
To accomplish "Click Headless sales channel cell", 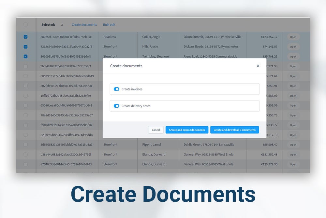I will pyautogui.click(x=110, y=37).
